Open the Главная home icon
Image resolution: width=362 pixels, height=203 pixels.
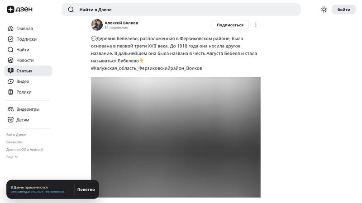click(10, 28)
